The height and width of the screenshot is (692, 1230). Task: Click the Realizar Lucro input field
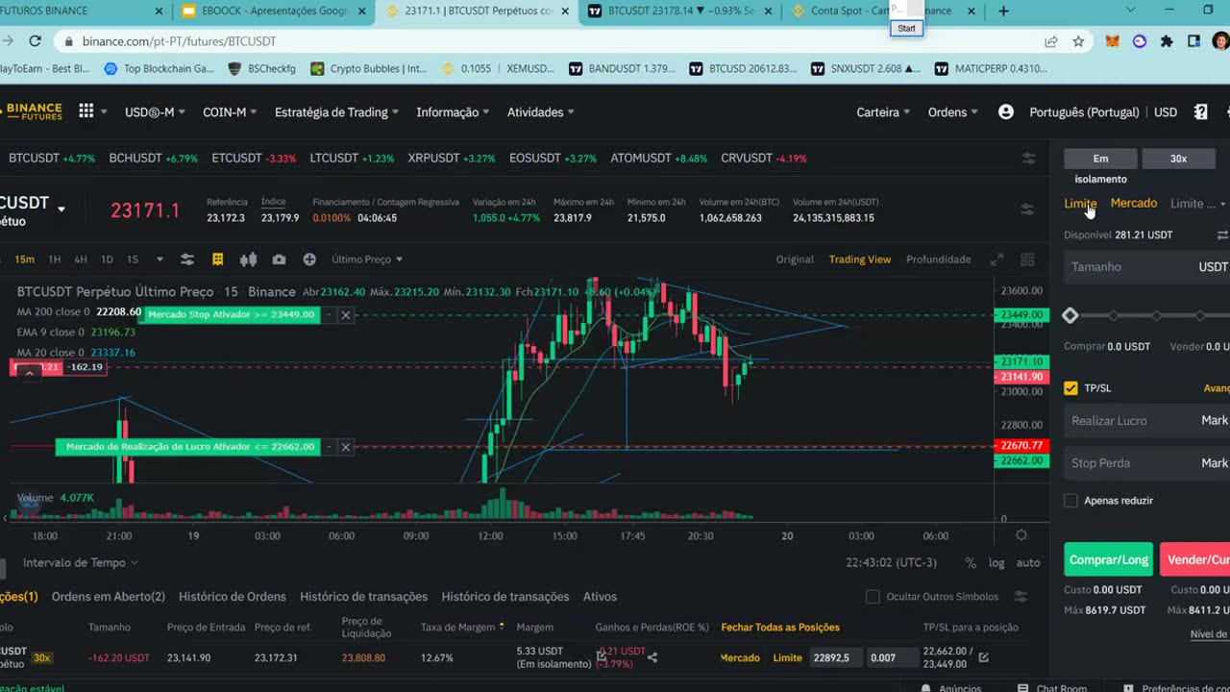click(1147, 421)
